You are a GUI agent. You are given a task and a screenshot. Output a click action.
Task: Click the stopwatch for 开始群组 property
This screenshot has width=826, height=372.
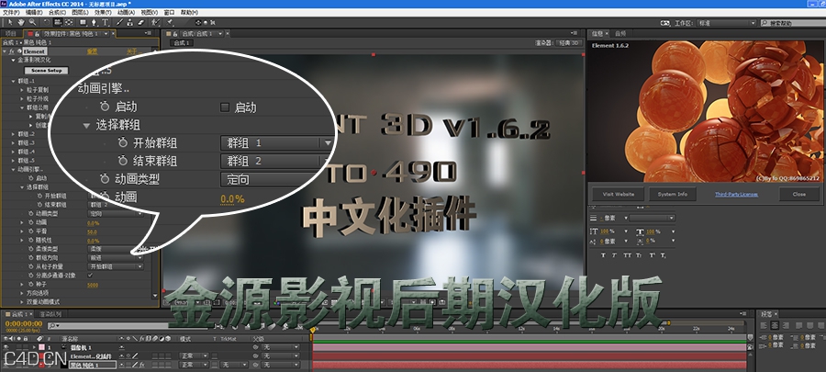(39, 196)
